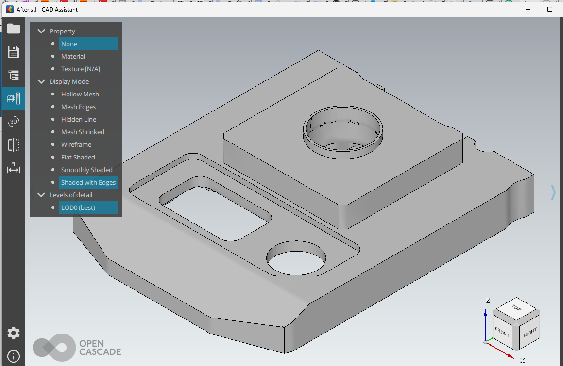
Task: Select the Material property option
Action: coord(73,56)
